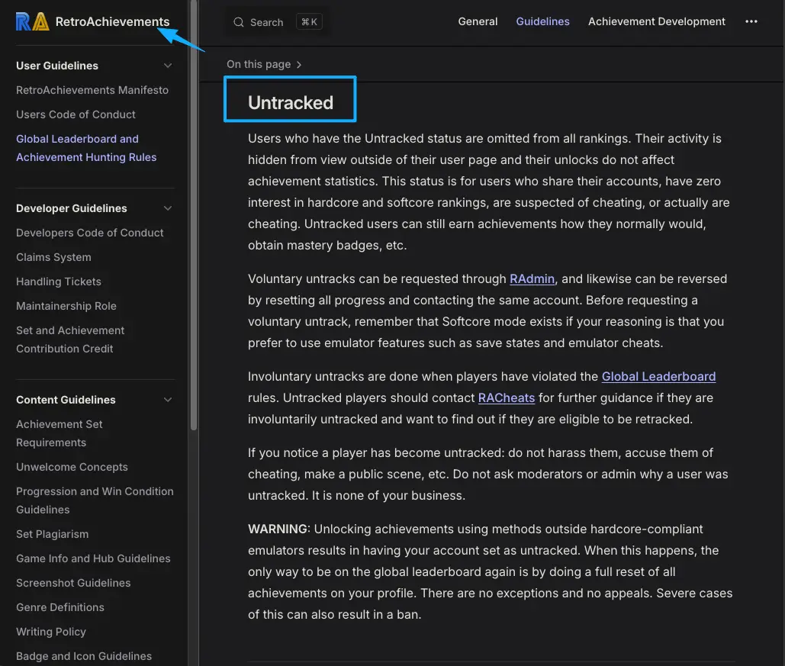Click the search magnifier icon
Screen dimensions: 785x666
[x=239, y=22]
